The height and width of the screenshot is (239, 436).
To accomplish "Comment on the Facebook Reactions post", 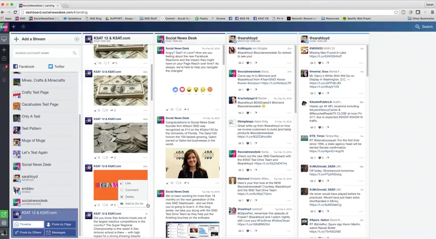I will click(178, 110).
